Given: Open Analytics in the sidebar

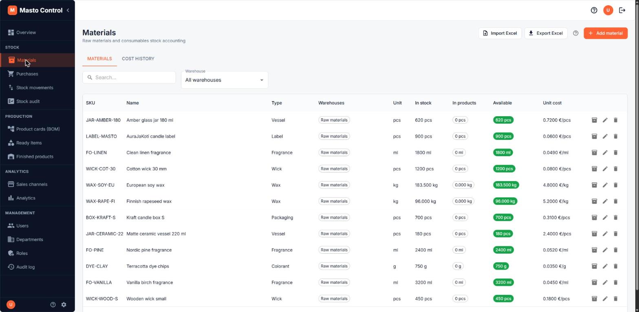Looking at the screenshot, I should click(x=37, y=198).
